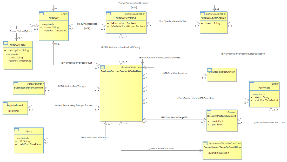Select the /PartyRolePossesesBPAccount label
Screen dimensions: 287x162
(x=270, y=123)
